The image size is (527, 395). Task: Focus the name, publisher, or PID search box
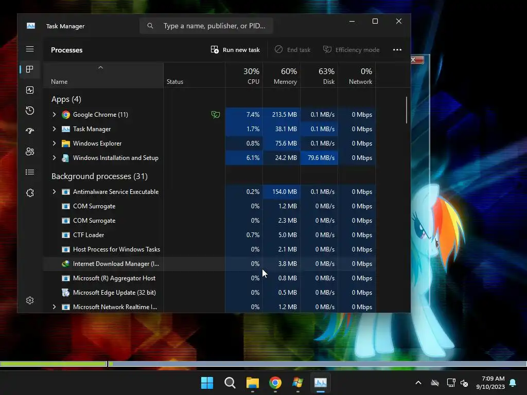click(x=206, y=26)
